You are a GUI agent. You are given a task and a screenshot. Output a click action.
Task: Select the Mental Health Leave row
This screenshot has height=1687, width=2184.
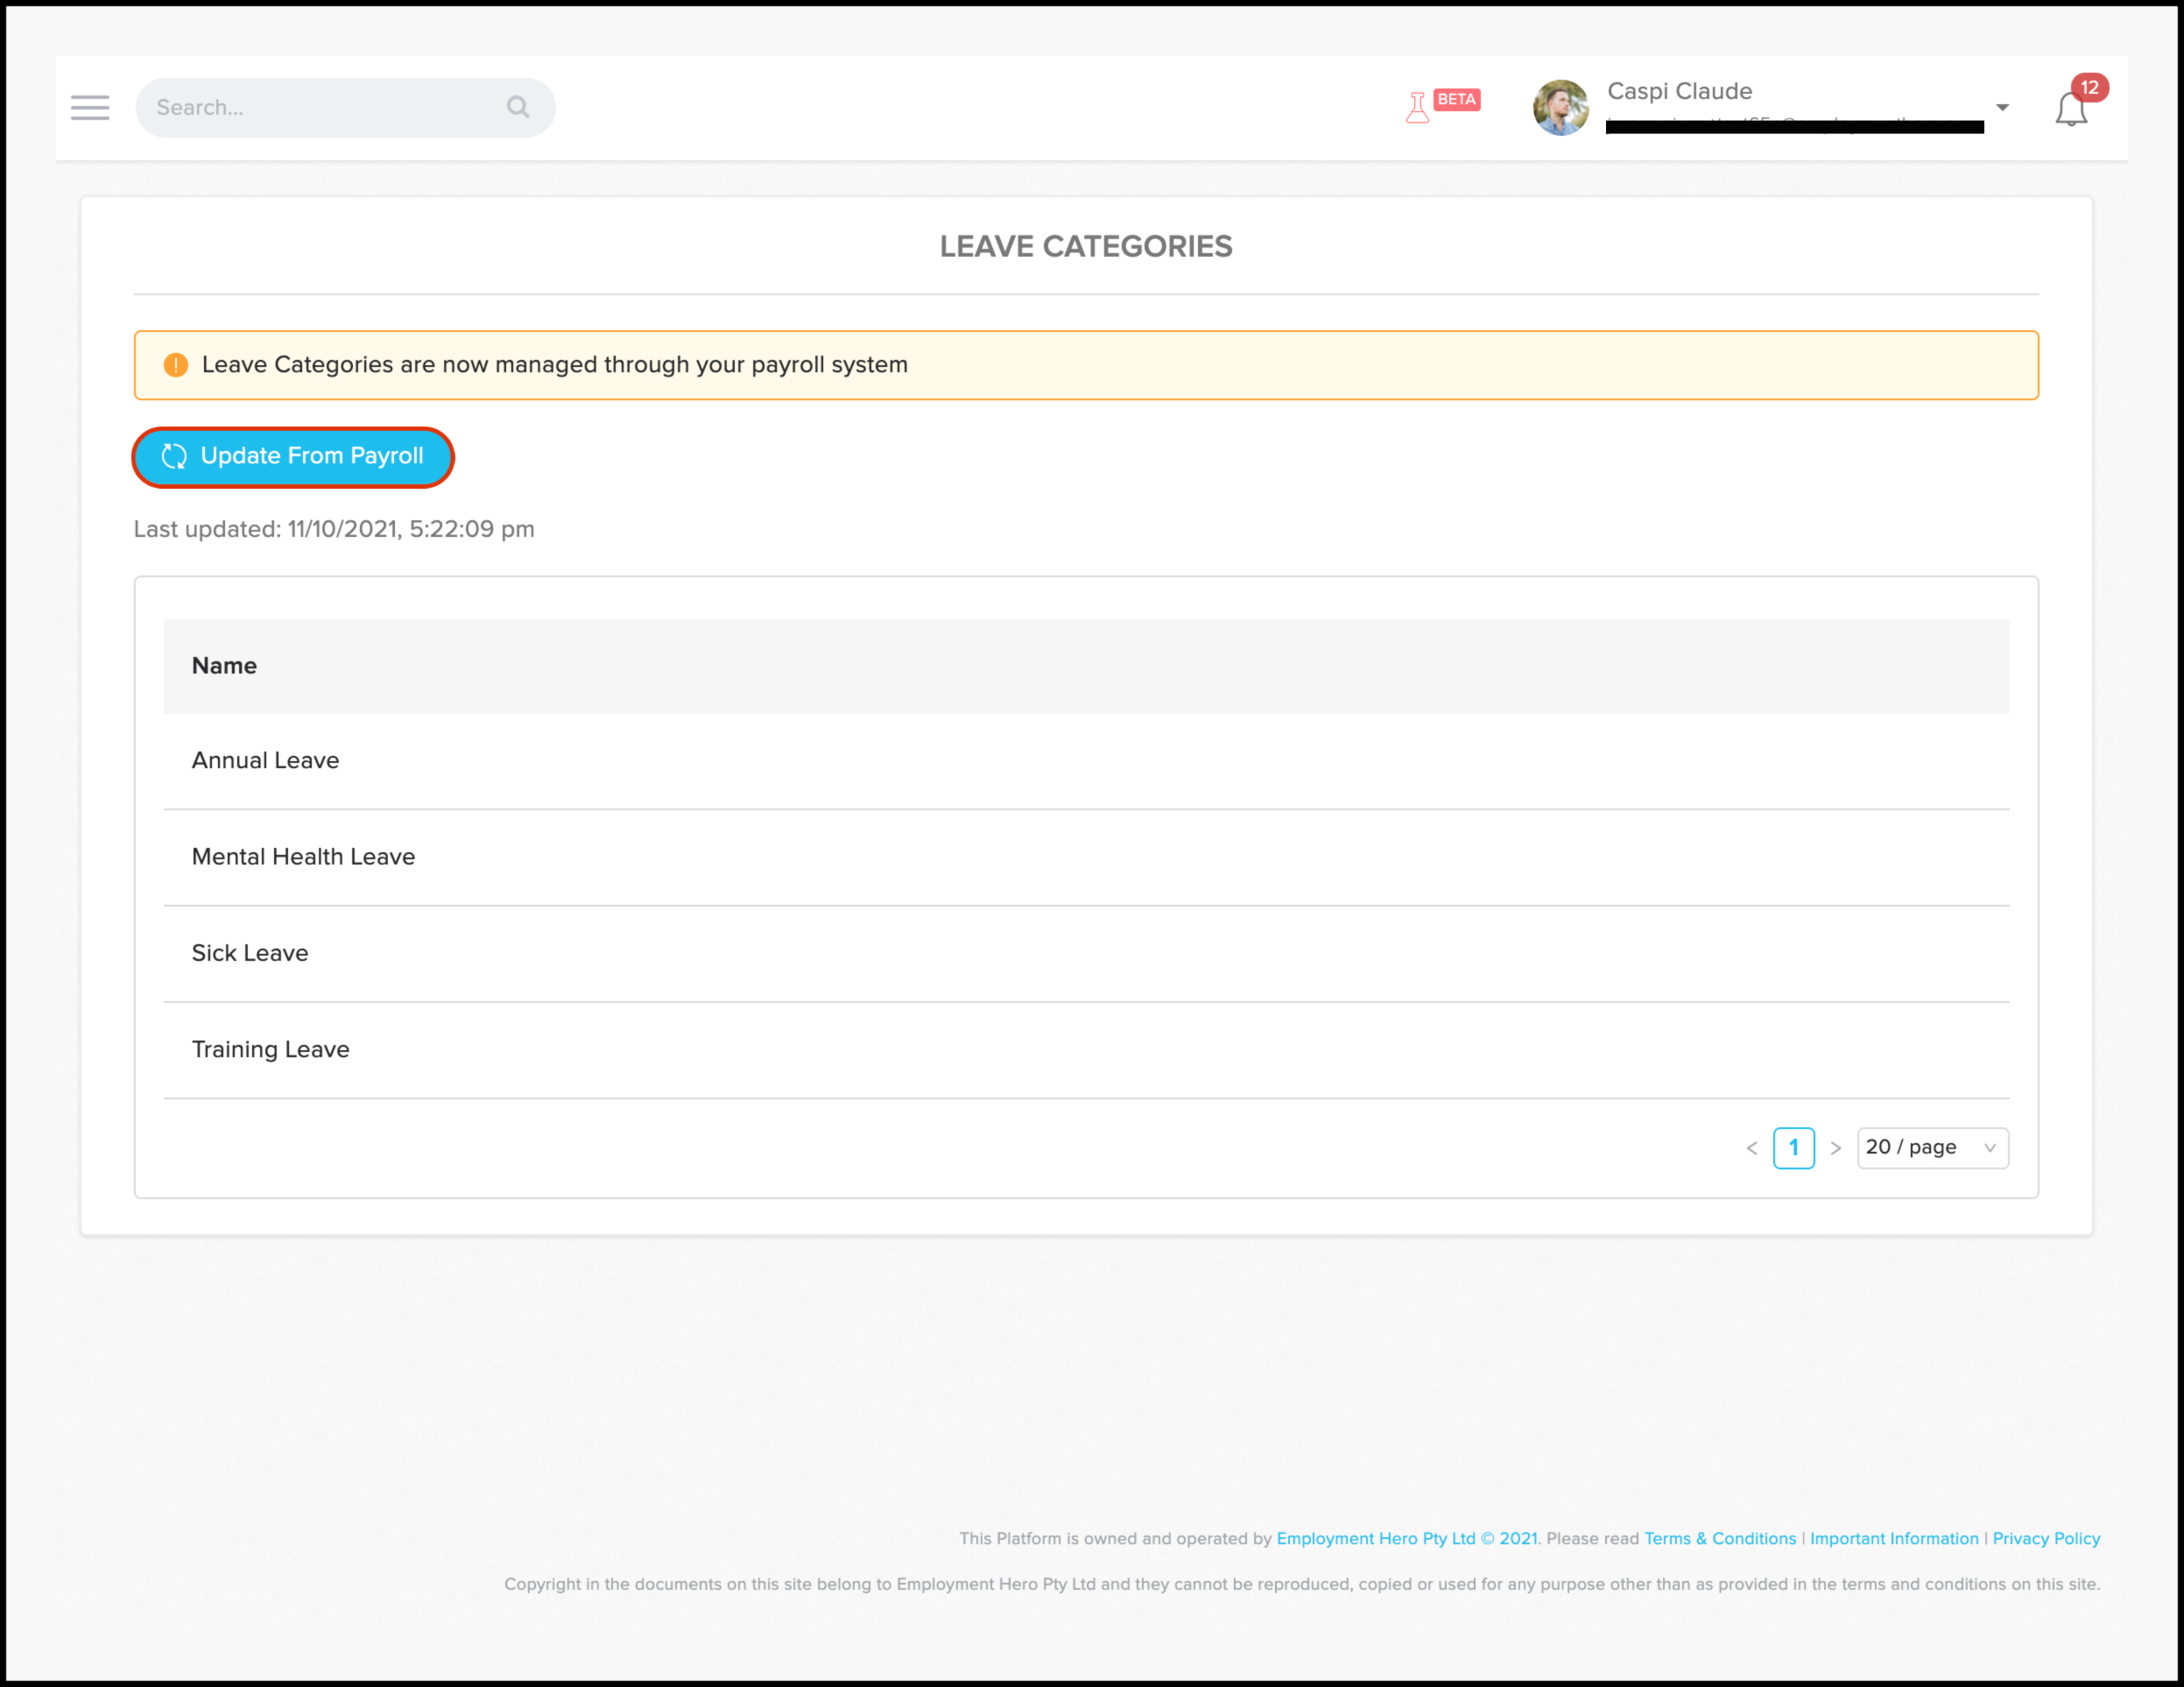coord(303,857)
